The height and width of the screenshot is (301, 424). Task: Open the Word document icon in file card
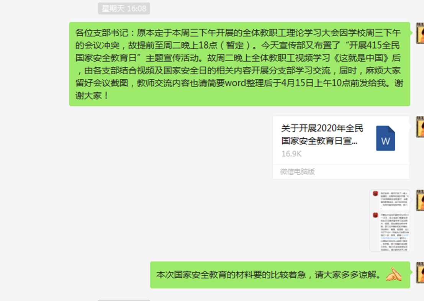click(385, 138)
